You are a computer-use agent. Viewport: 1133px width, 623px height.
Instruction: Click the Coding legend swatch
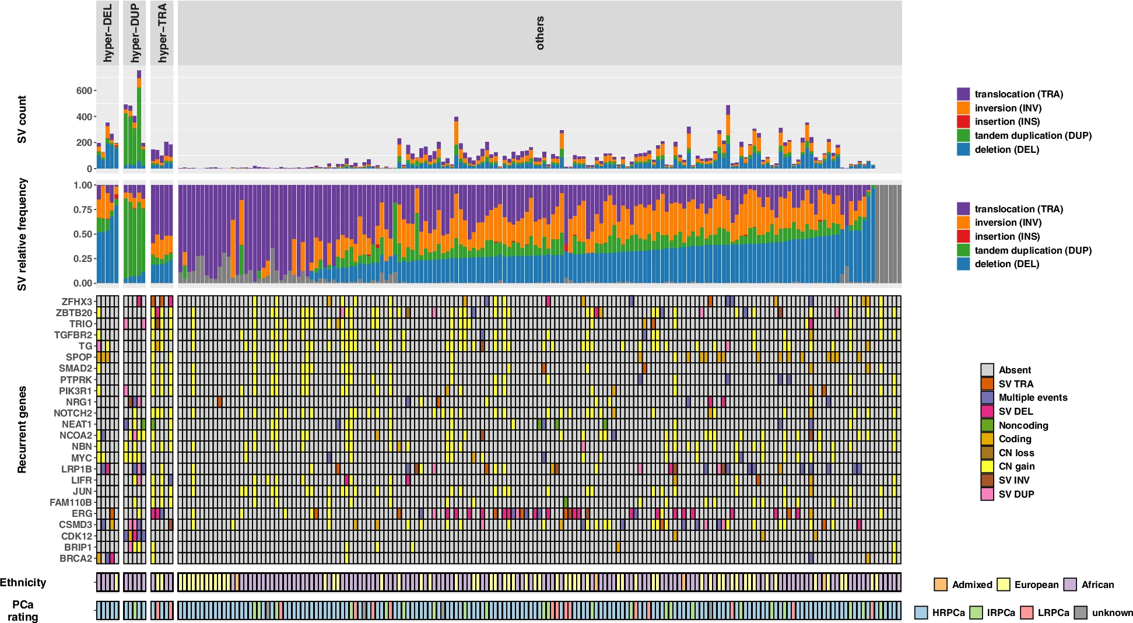[987, 439]
